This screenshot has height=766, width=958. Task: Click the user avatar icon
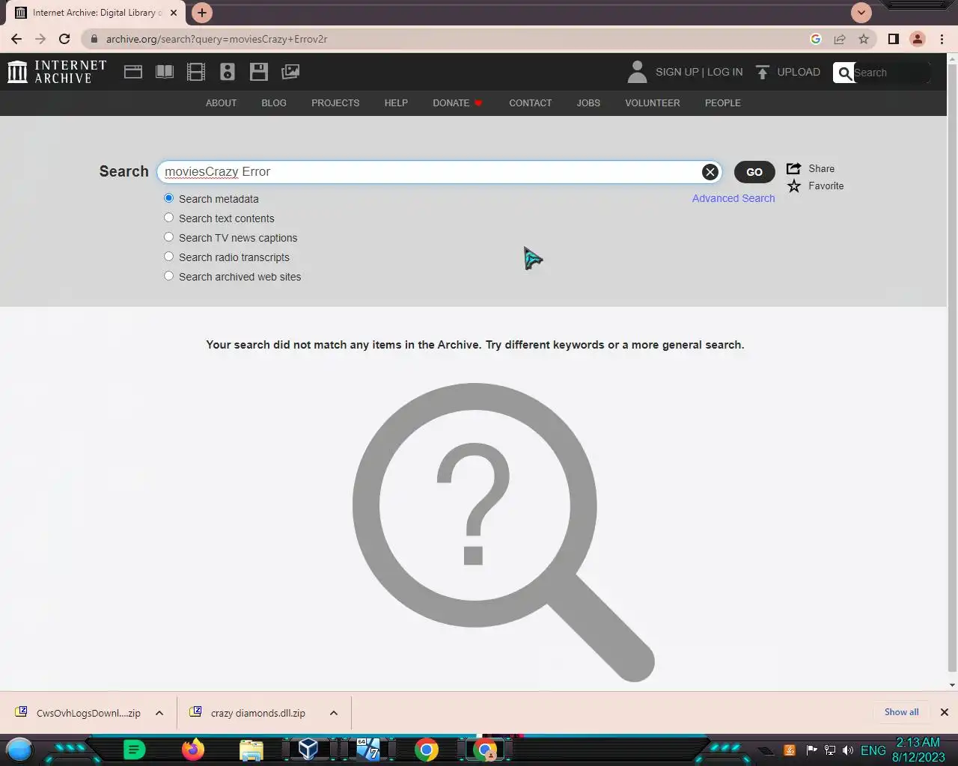pos(637,72)
